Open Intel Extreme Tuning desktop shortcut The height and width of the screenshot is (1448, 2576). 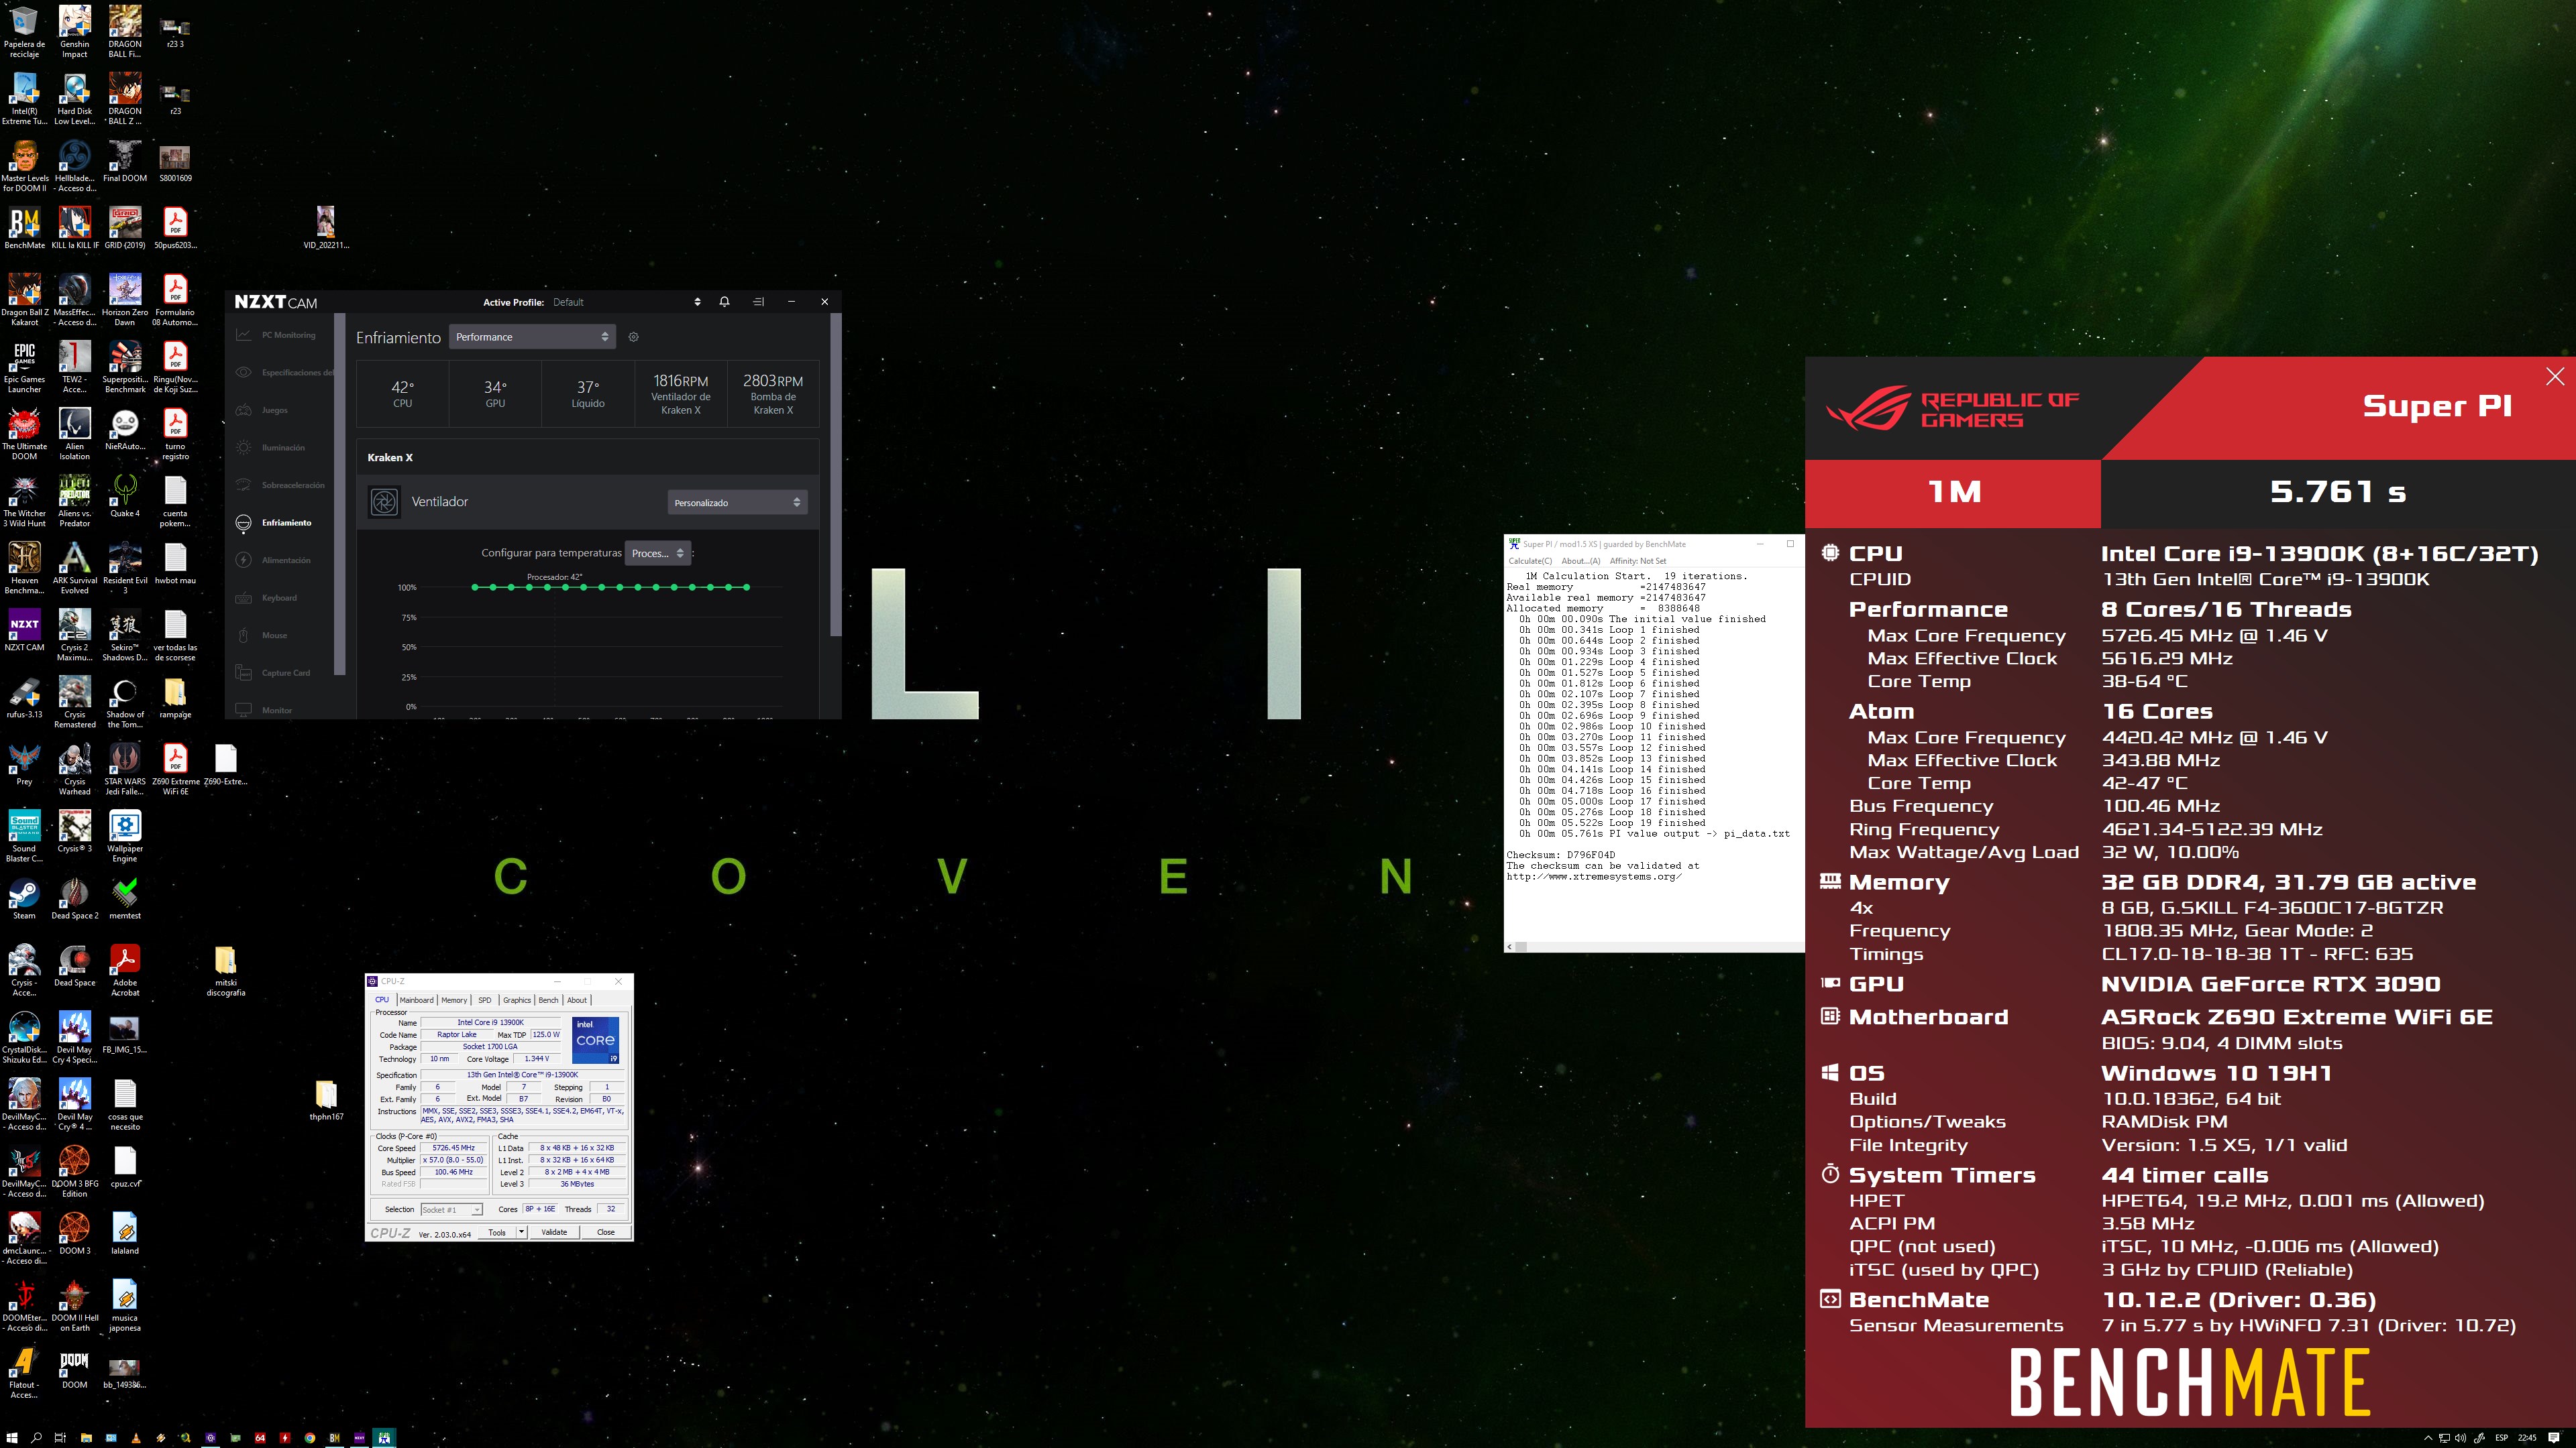(24, 99)
